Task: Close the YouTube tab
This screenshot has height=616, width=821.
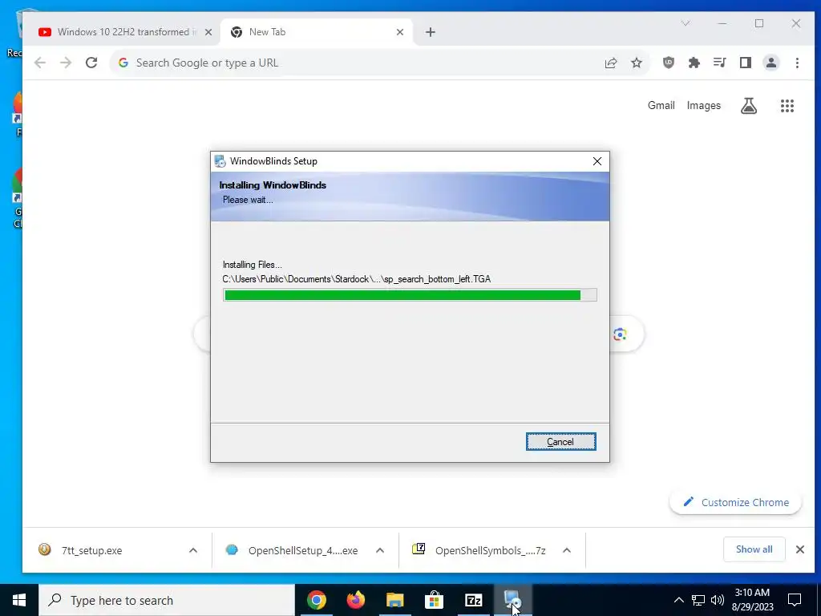Action: click(208, 32)
